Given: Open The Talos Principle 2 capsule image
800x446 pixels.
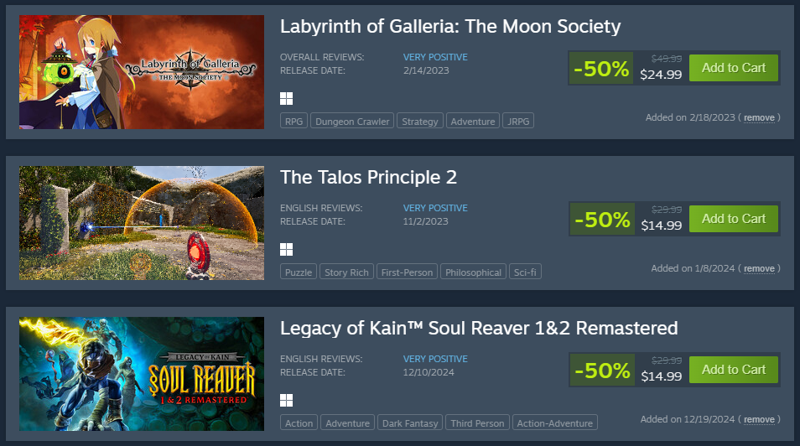Looking at the screenshot, I should click(x=142, y=223).
